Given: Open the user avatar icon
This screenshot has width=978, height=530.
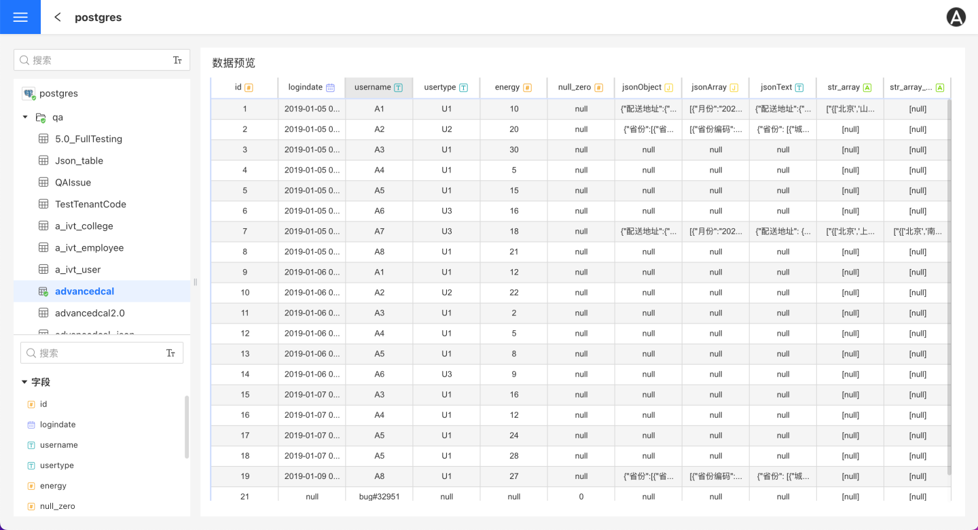Looking at the screenshot, I should [x=956, y=18].
